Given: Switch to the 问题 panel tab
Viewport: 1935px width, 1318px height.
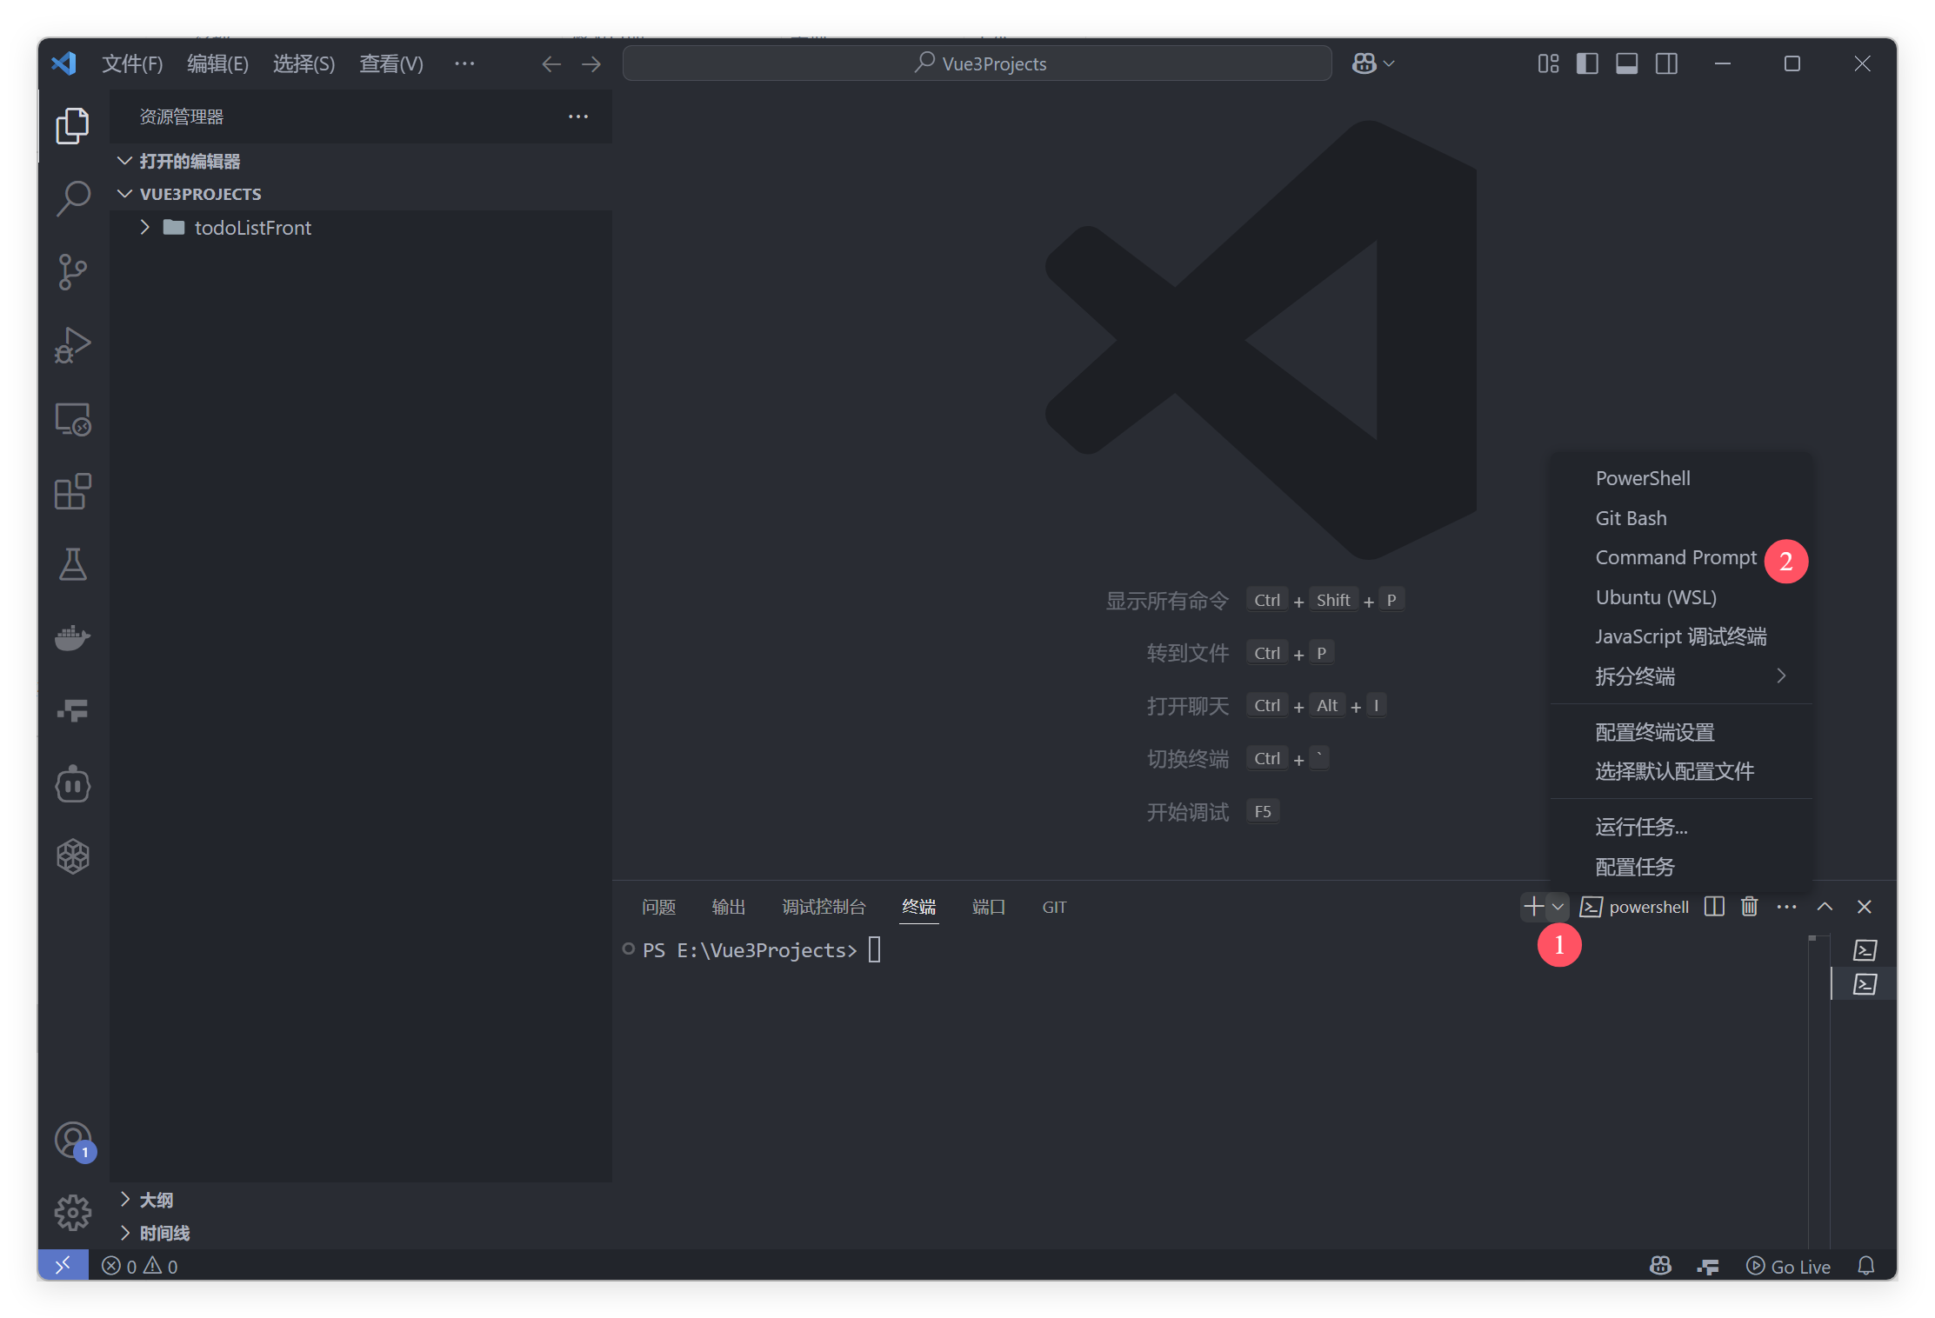Looking at the screenshot, I should coord(659,907).
